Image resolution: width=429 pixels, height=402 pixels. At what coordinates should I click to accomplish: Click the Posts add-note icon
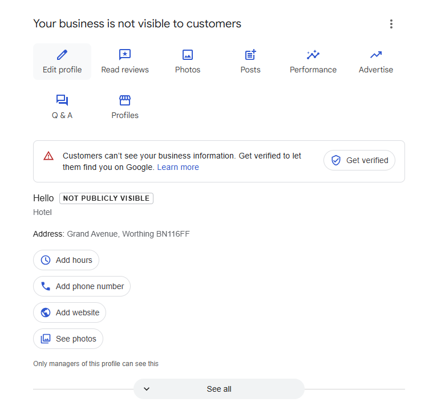[x=250, y=55]
